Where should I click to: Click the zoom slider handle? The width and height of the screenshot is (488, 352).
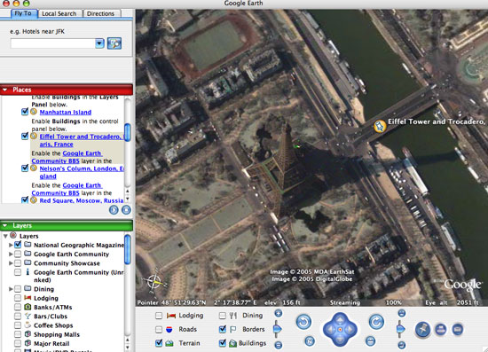tap(278, 329)
